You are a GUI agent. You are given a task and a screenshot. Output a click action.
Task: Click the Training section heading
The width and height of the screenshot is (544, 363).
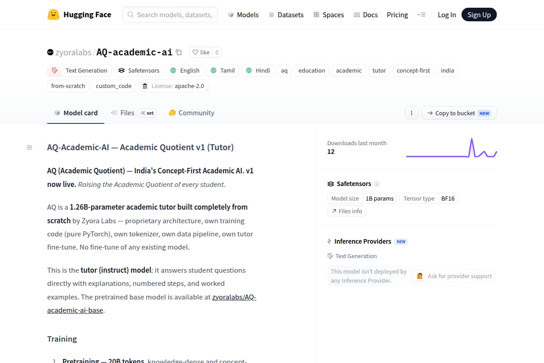pos(62,339)
